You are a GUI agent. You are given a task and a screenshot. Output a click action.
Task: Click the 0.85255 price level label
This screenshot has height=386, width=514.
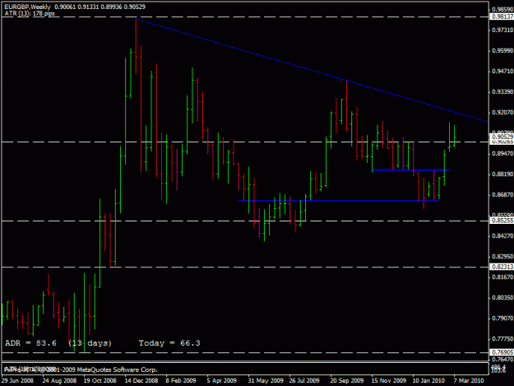pos(502,221)
